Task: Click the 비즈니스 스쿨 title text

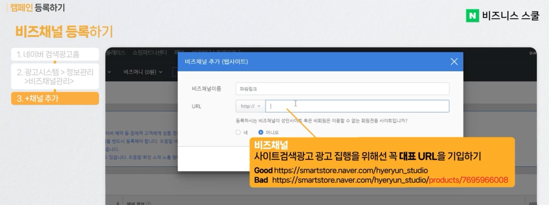Action: click(511, 16)
